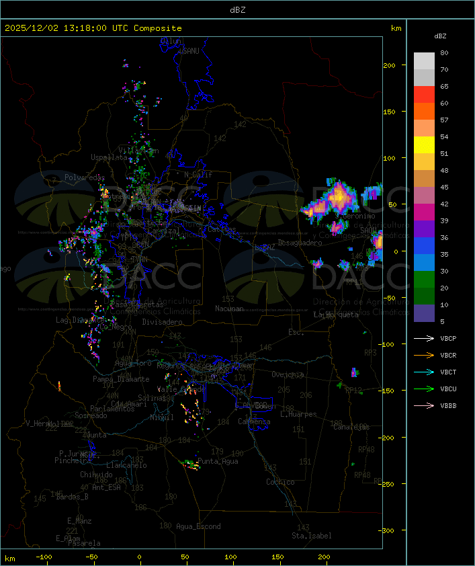The height and width of the screenshot is (566, 475).
Task: Click the Chihuido map label
Action: coord(96,475)
